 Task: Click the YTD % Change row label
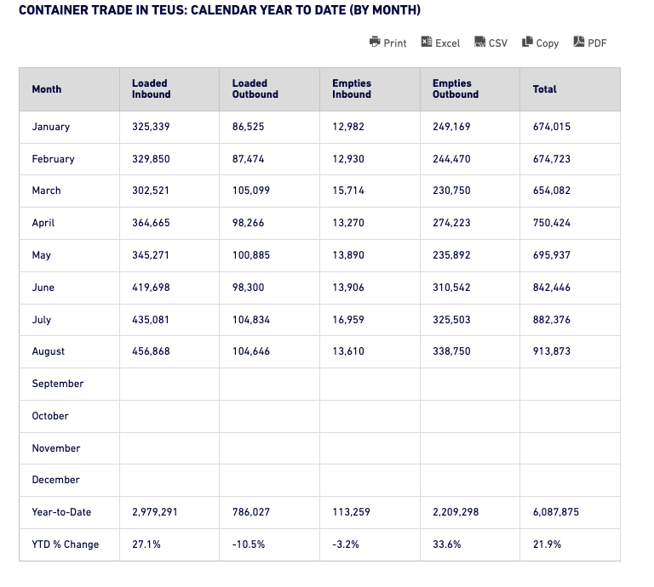(66, 544)
